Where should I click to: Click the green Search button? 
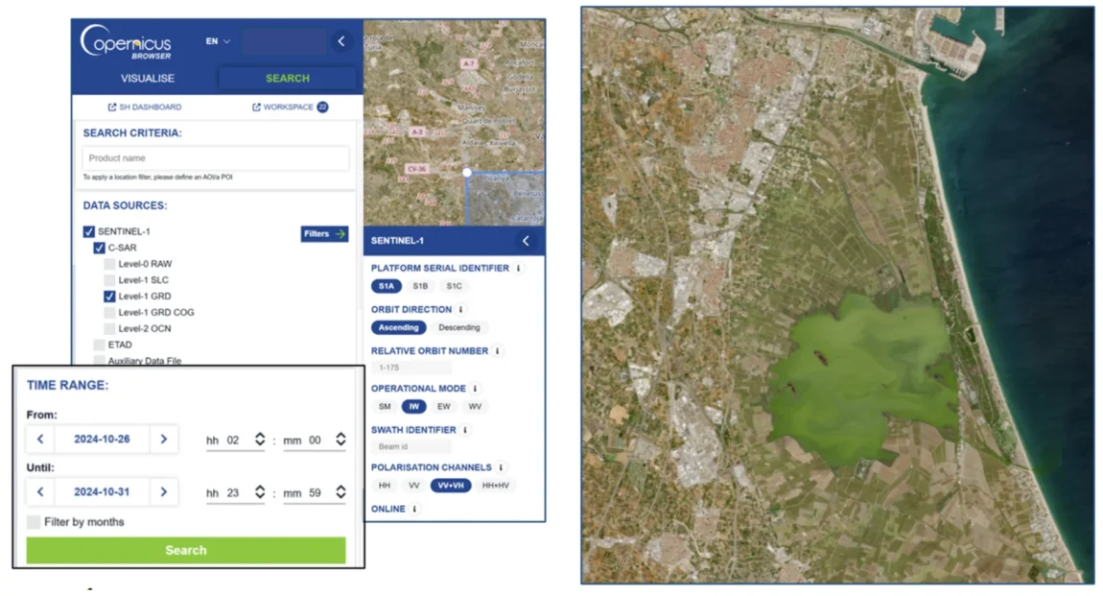(x=186, y=550)
